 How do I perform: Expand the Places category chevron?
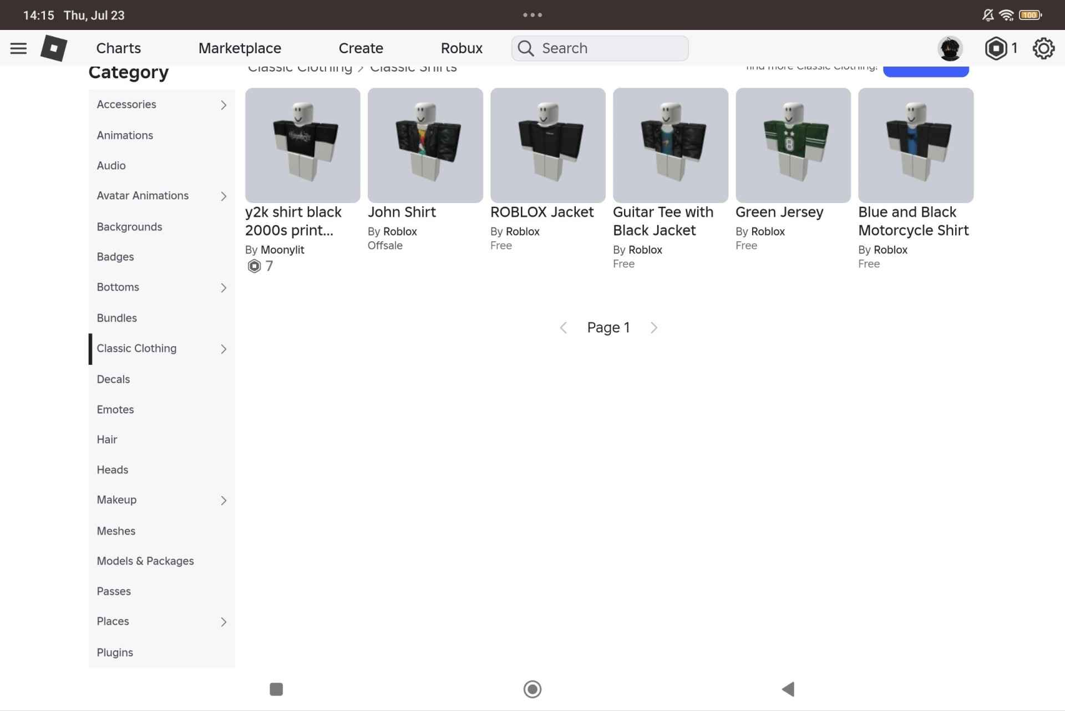click(224, 622)
